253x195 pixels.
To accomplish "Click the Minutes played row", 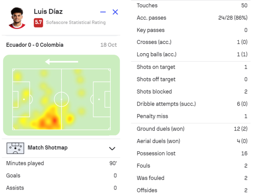I will click(x=61, y=163).
